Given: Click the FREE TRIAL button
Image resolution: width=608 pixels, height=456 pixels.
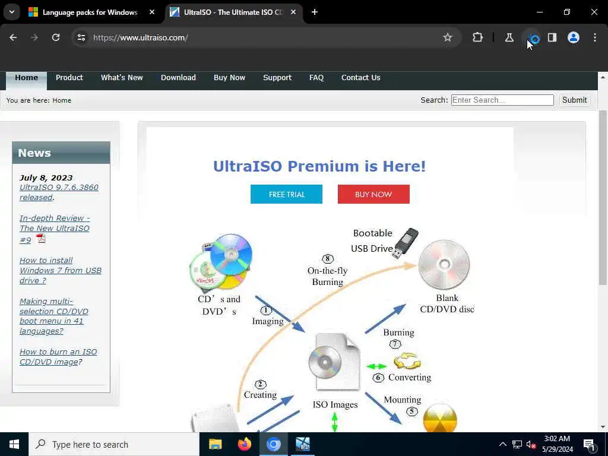Looking at the screenshot, I should click(x=287, y=194).
